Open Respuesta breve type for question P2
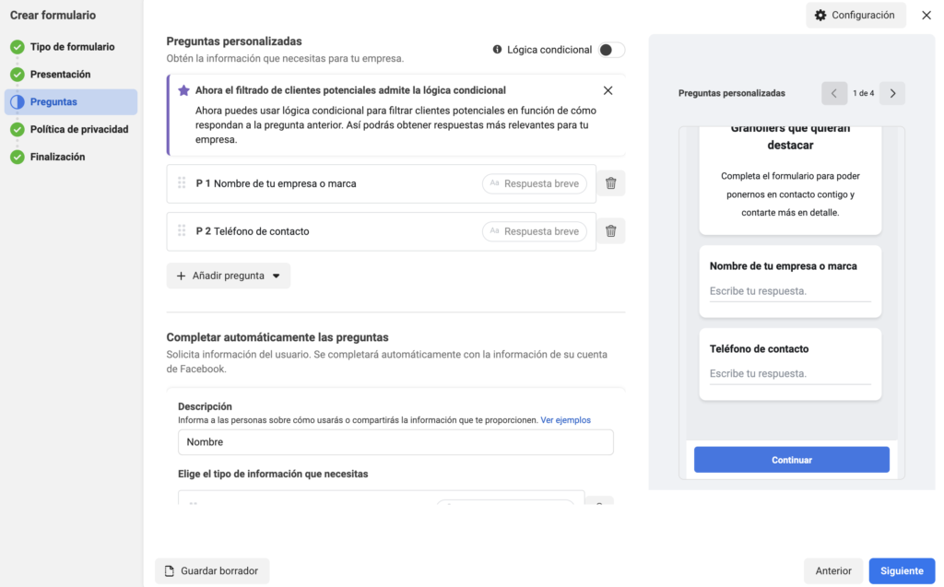Image resolution: width=944 pixels, height=587 pixels. (x=534, y=231)
